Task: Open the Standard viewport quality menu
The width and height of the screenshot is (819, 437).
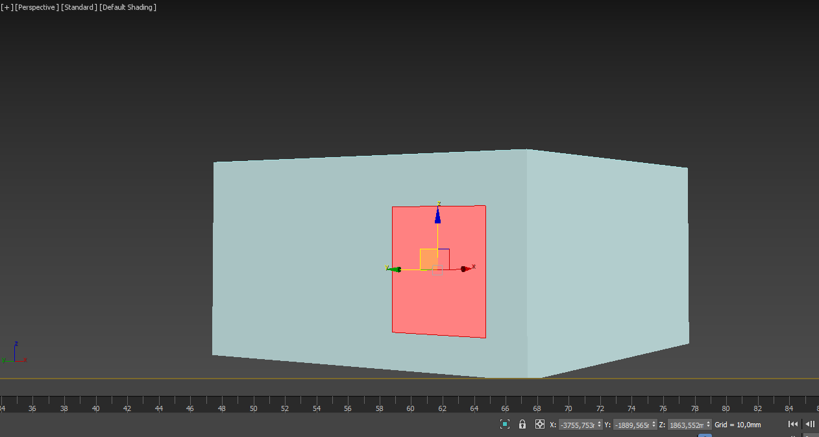Action: pos(79,7)
